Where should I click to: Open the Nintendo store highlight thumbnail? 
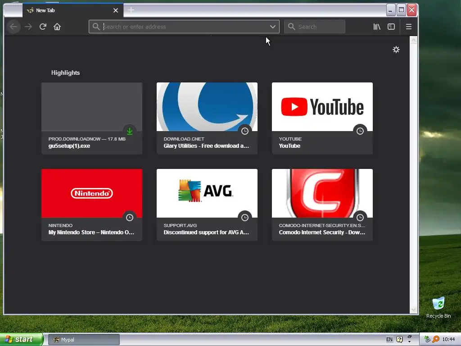(92, 193)
